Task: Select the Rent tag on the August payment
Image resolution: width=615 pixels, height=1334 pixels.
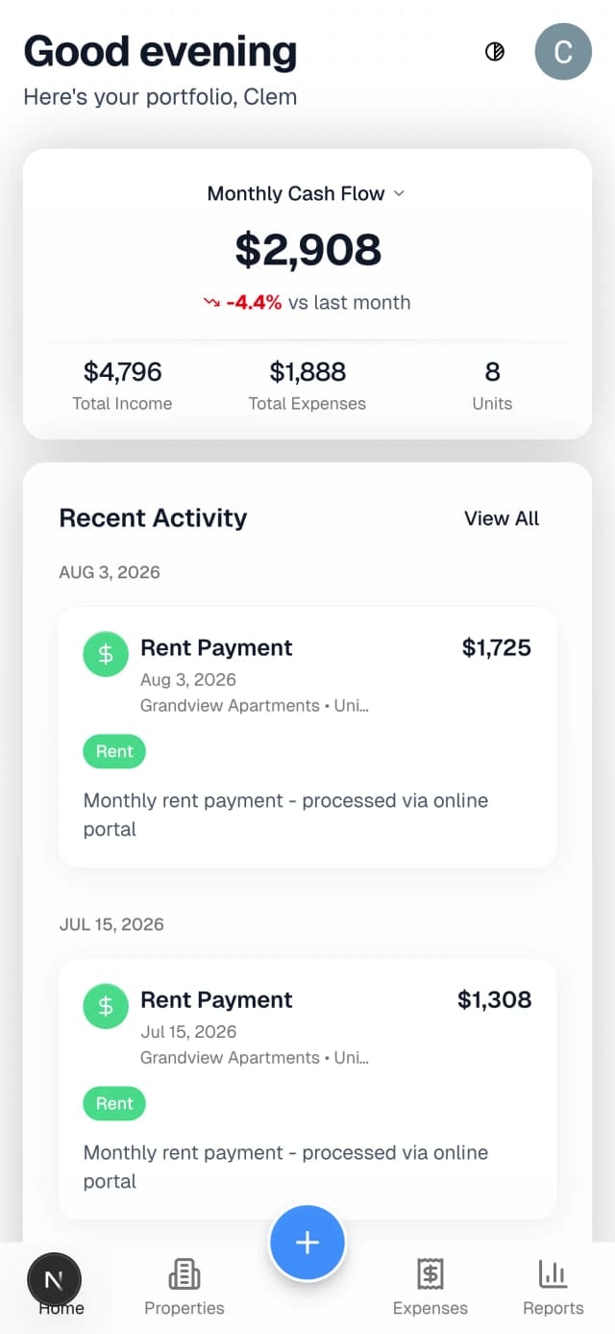Action: click(113, 751)
